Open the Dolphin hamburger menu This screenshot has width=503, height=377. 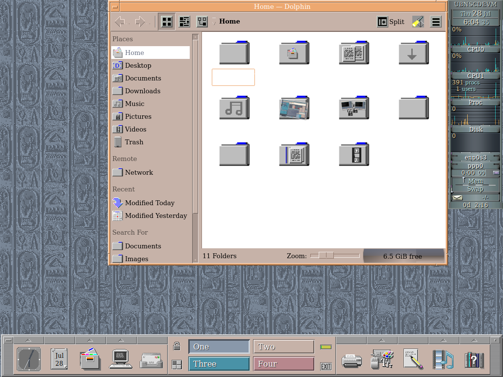[435, 22]
